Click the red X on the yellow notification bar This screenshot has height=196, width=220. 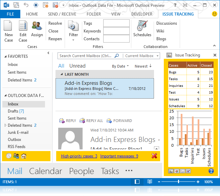tap(154, 156)
